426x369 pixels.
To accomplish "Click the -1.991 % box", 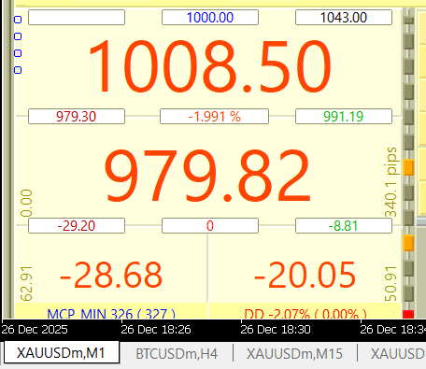I will [x=214, y=116].
